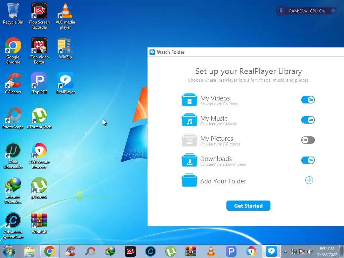Select the Recycle Bin desktop icon
This screenshot has height=258, width=344.
click(13, 13)
